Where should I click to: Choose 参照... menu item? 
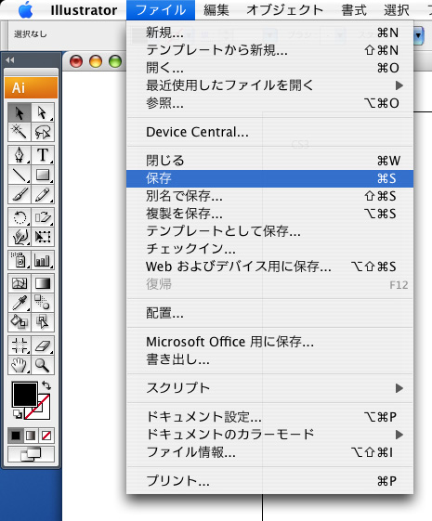tap(269, 103)
